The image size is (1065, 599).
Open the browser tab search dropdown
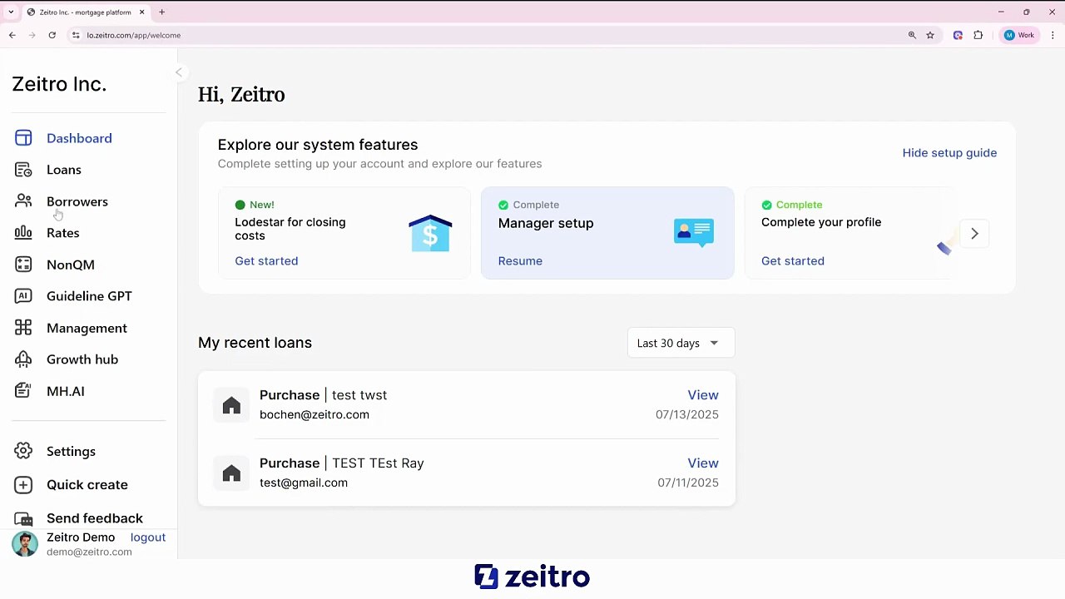11,12
